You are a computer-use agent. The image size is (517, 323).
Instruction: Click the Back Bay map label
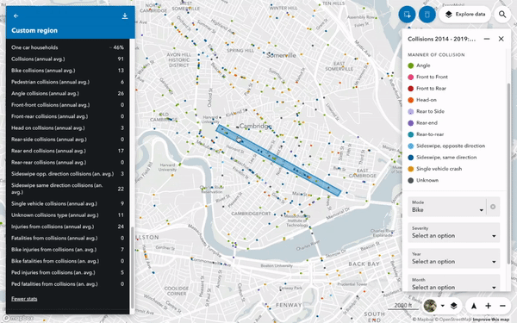coord(364,264)
